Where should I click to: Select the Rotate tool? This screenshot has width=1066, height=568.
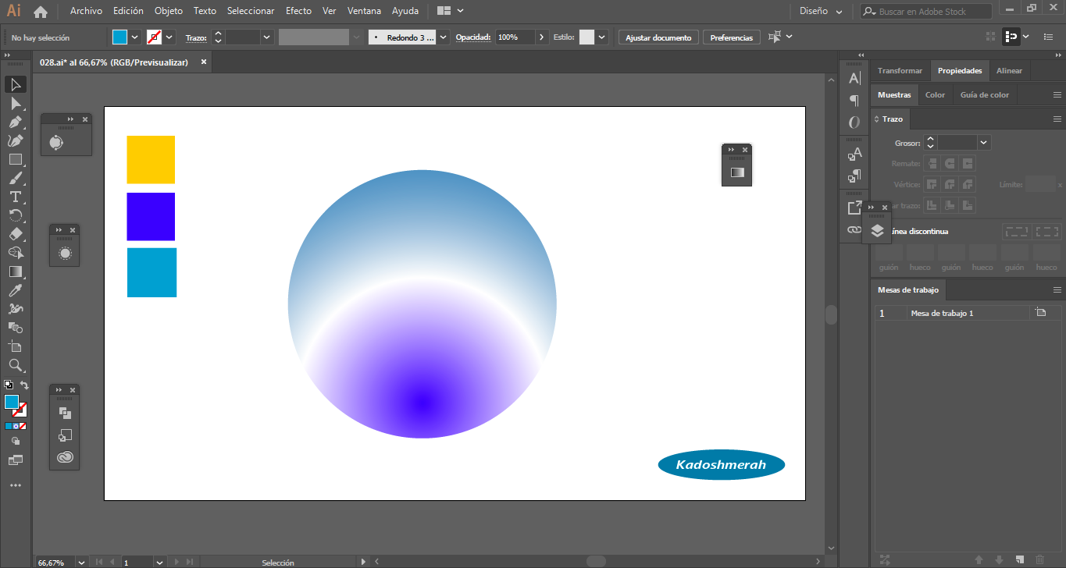16,215
